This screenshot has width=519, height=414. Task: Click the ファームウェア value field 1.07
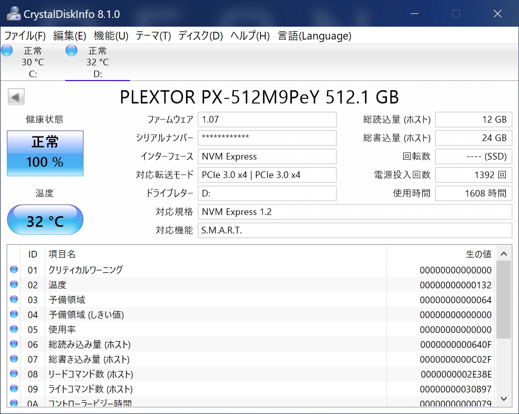(267, 120)
